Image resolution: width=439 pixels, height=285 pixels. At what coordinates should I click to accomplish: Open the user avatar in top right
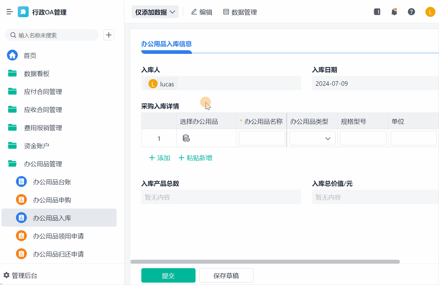click(x=430, y=12)
